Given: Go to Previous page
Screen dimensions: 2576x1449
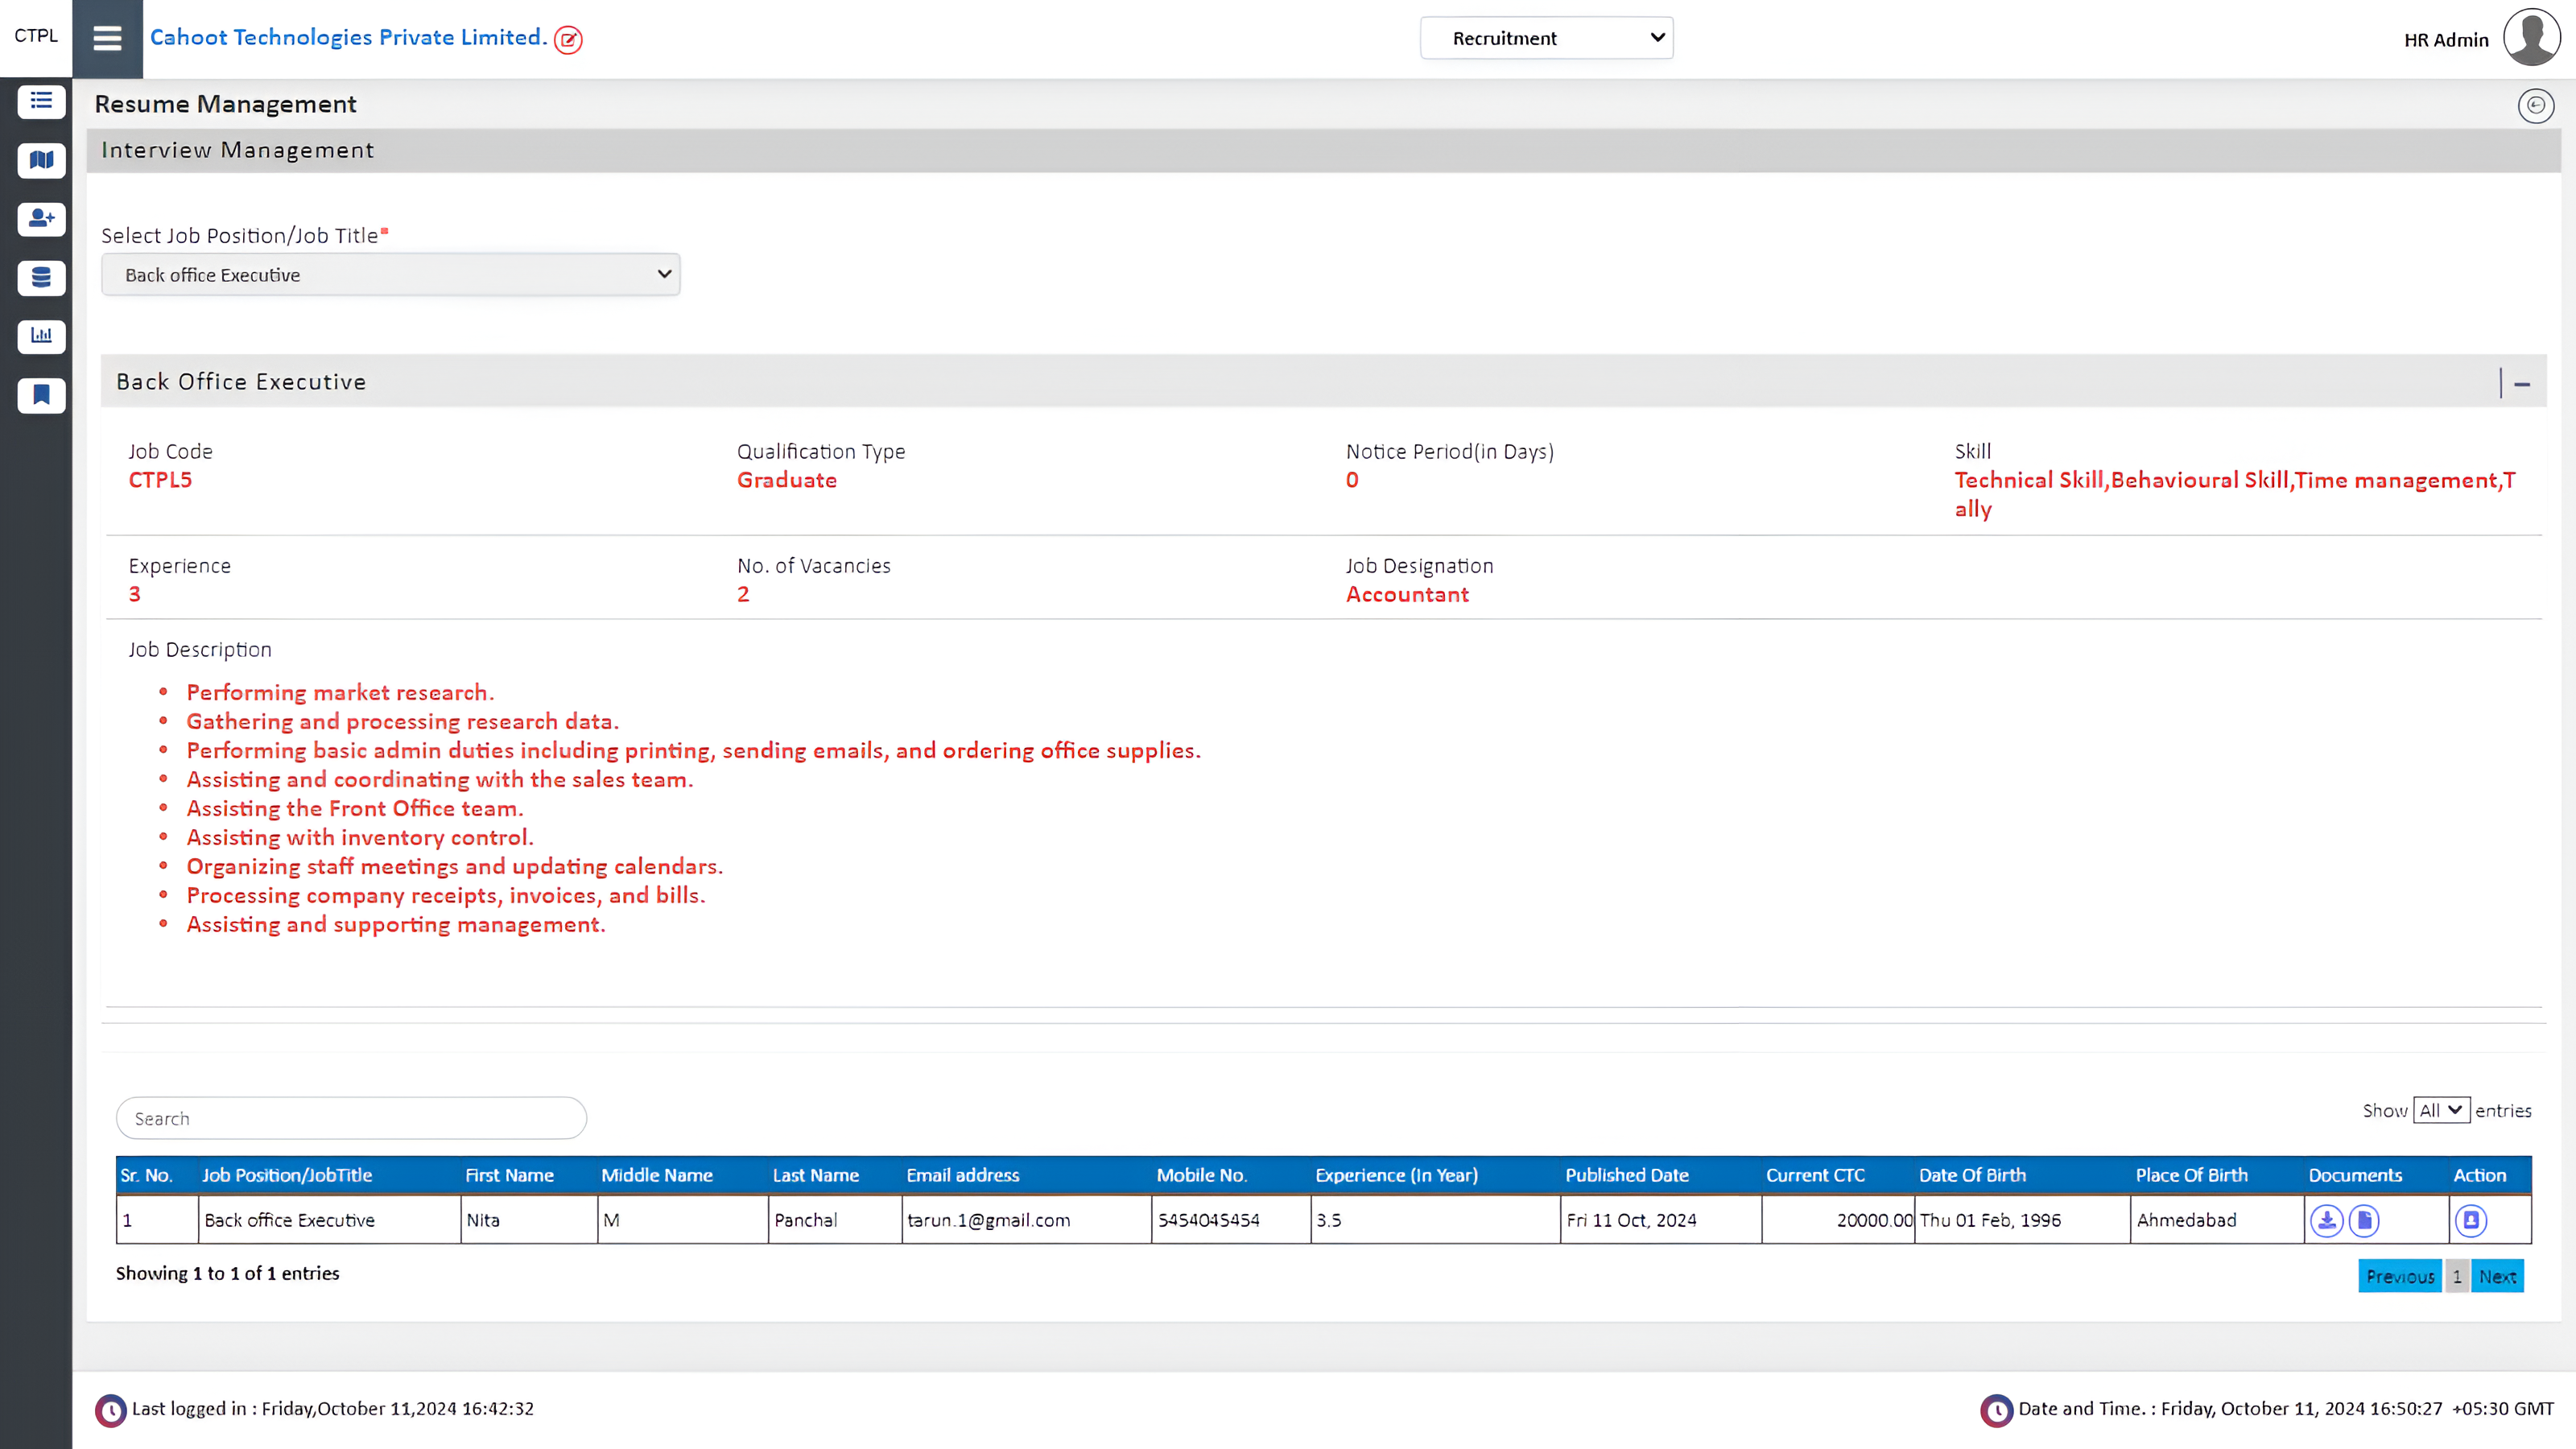Looking at the screenshot, I should coord(2400,1276).
